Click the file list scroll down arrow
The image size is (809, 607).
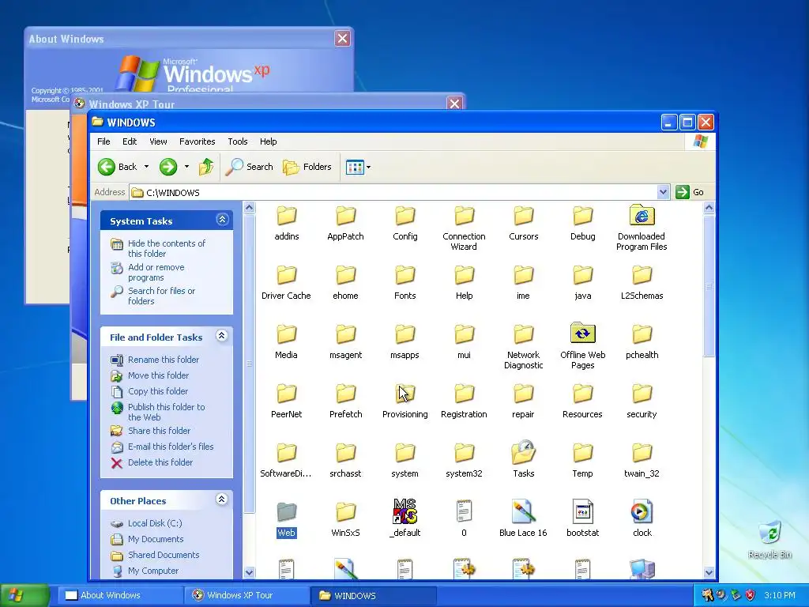(x=709, y=572)
